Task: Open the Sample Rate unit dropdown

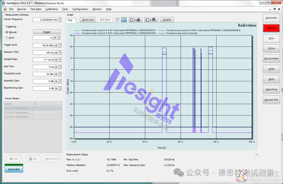Action: pyautogui.click(x=56, y=60)
